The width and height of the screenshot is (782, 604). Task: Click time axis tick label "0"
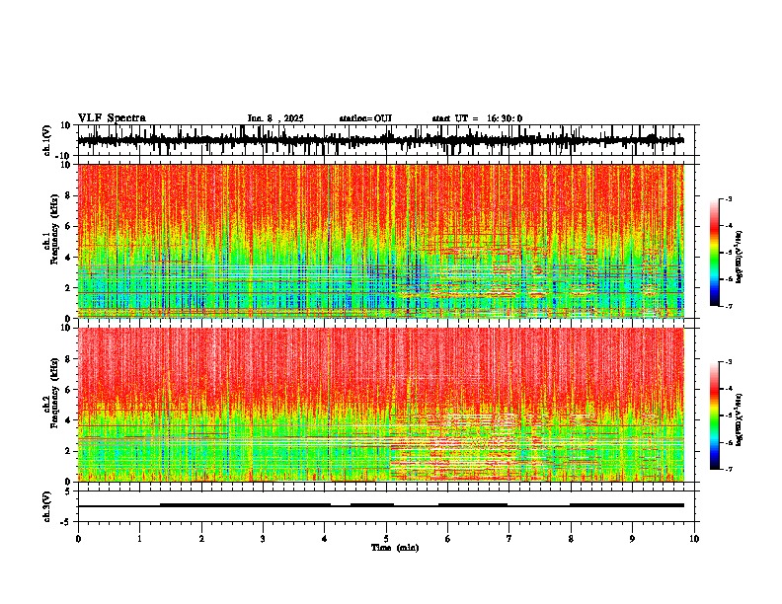(x=78, y=539)
